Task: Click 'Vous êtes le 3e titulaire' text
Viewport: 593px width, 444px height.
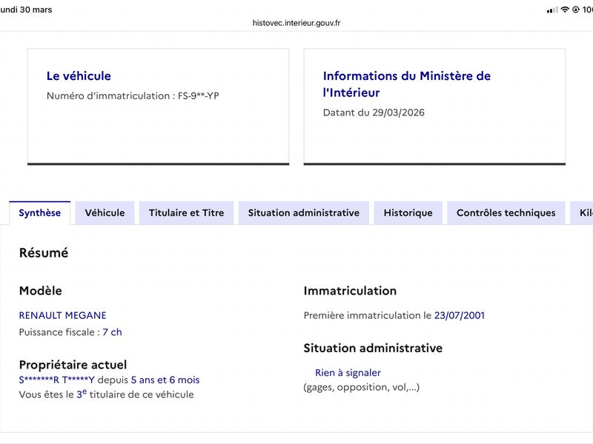Action: tap(106, 394)
